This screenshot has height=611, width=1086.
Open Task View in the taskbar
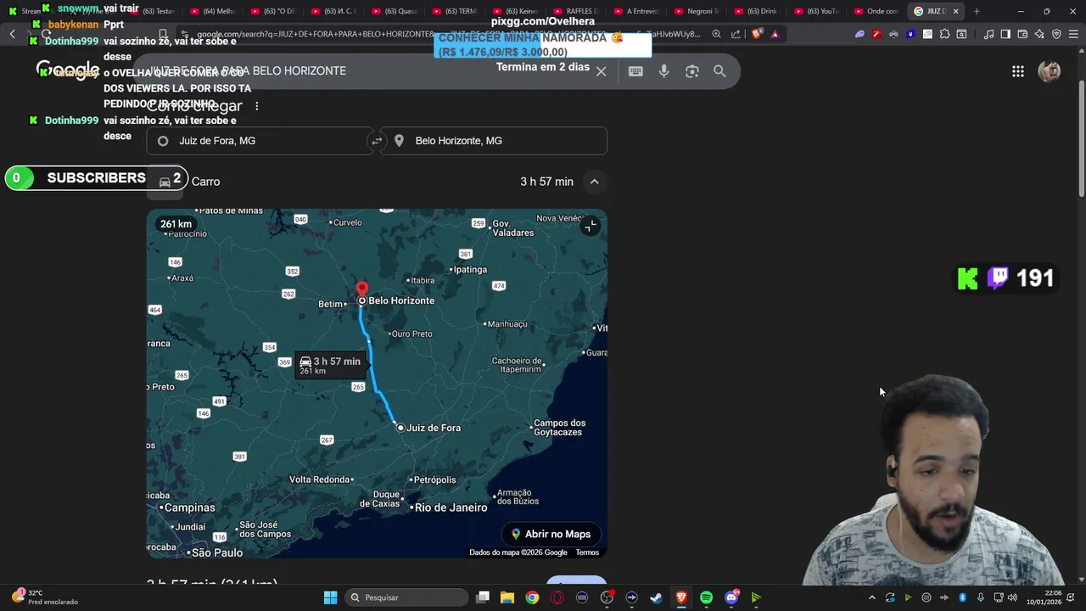[483, 597]
